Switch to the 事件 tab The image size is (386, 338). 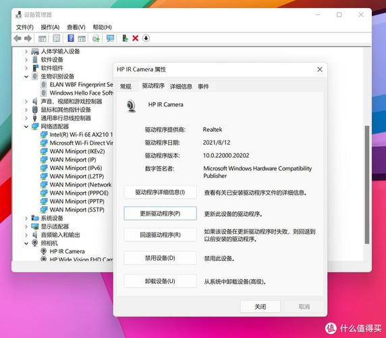click(x=203, y=87)
